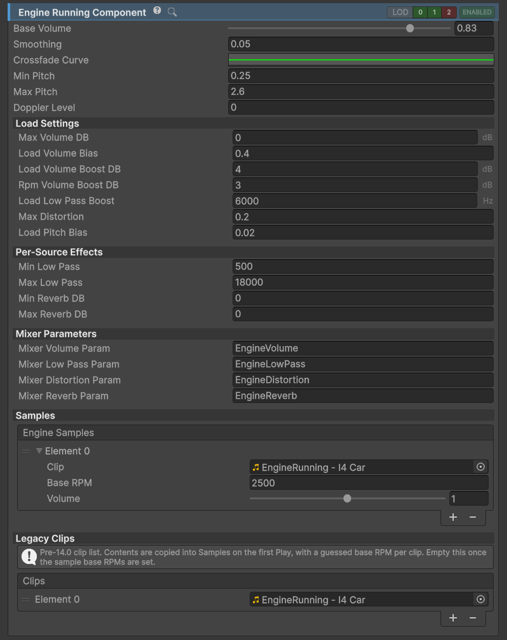Image resolution: width=507 pixels, height=640 pixels.
Task: Click the Min Reverb DB field
Action: click(363, 298)
